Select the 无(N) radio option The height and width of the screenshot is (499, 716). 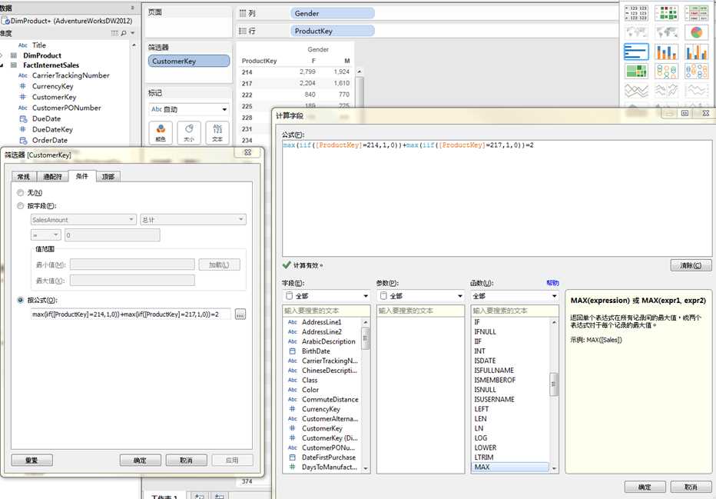pyautogui.click(x=20, y=193)
